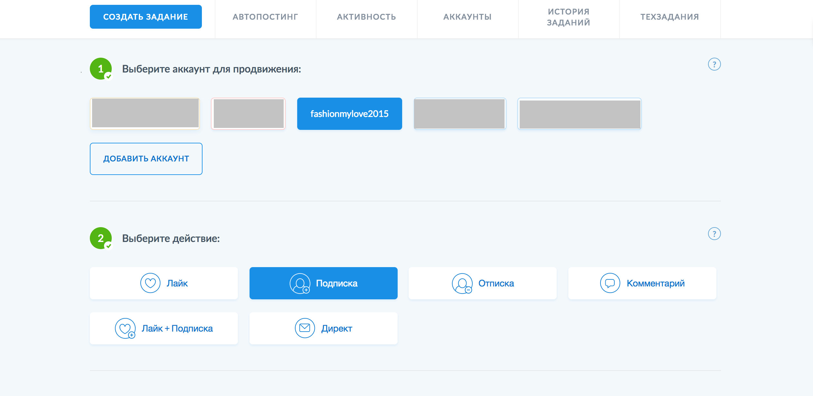Viewport: 813px width, 396px height.
Task: Open the Автопостинг tab
Action: click(x=265, y=17)
